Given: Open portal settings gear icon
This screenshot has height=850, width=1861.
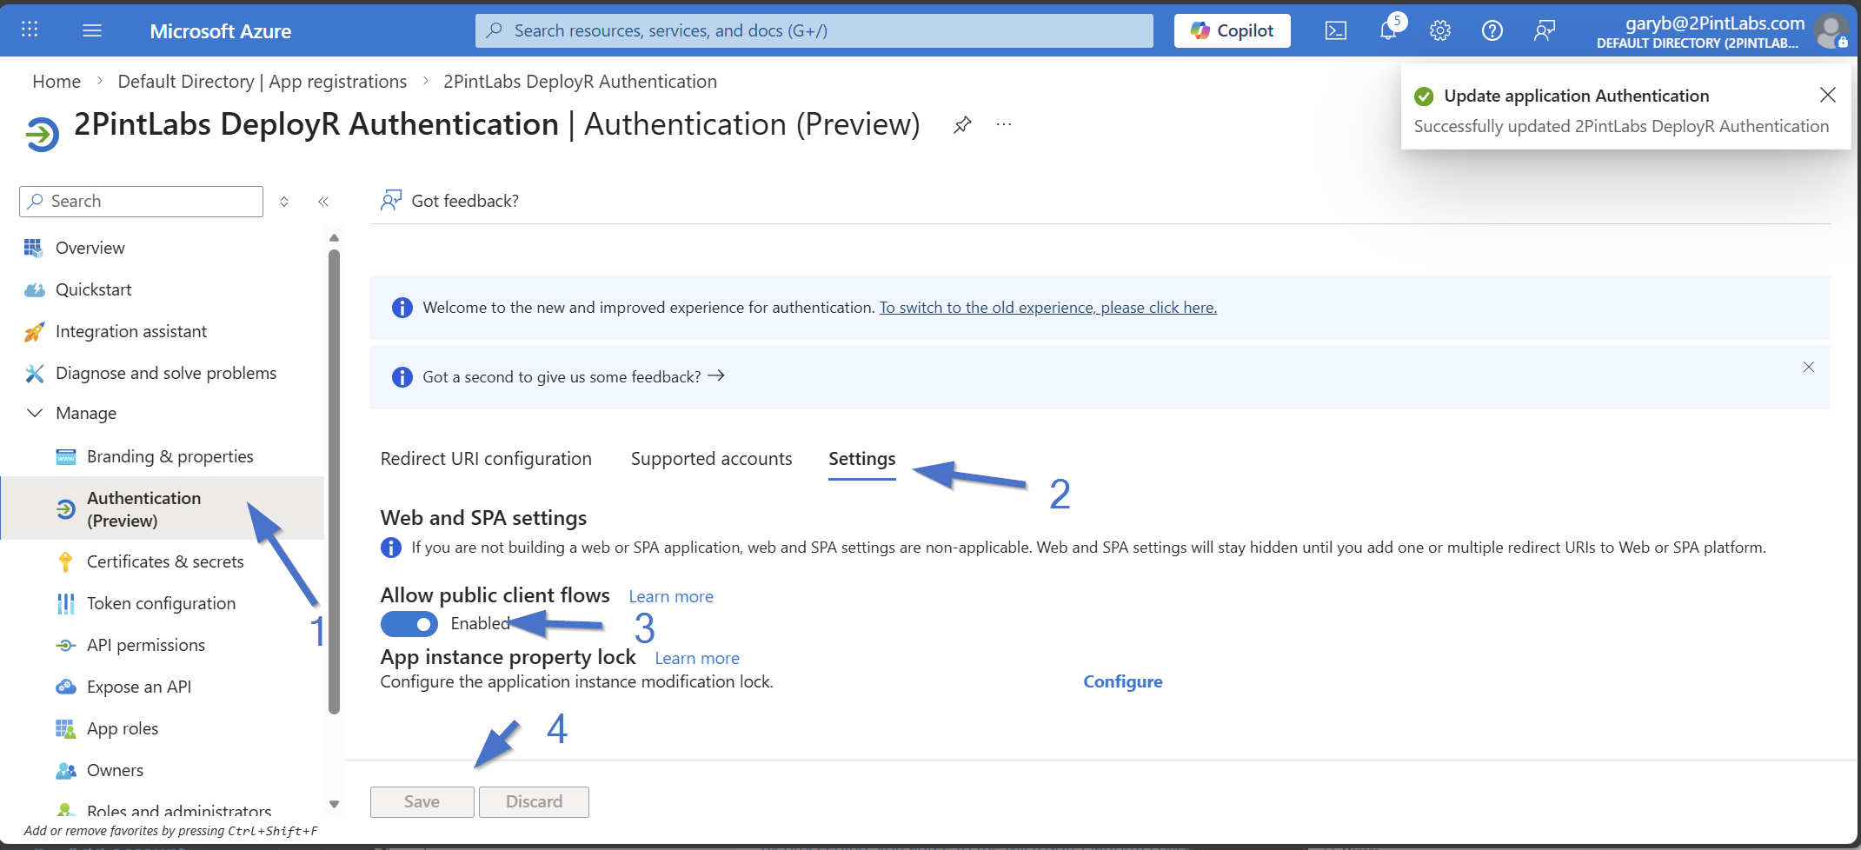Looking at the screenshot, I should point(1440,31).
